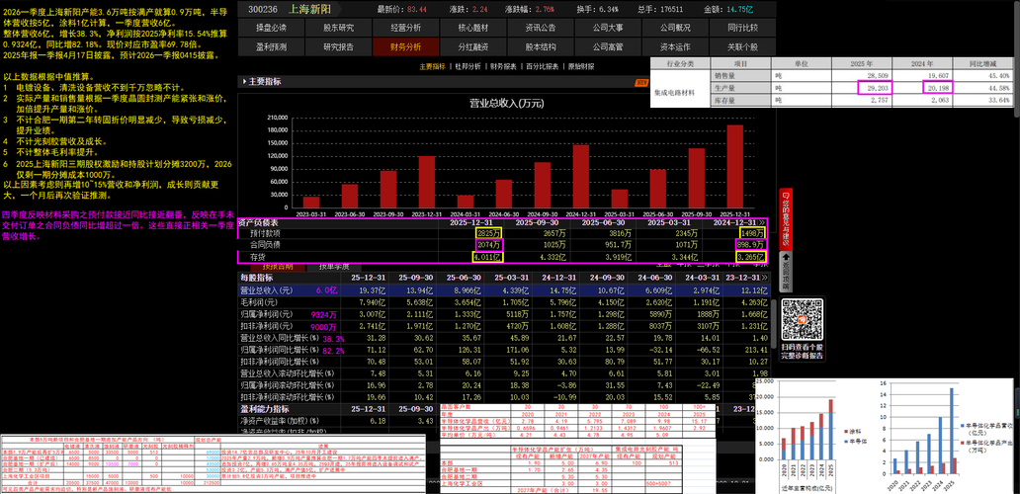Open the 核心题材 tab
Screen dimensions: 1020x494
472,28
